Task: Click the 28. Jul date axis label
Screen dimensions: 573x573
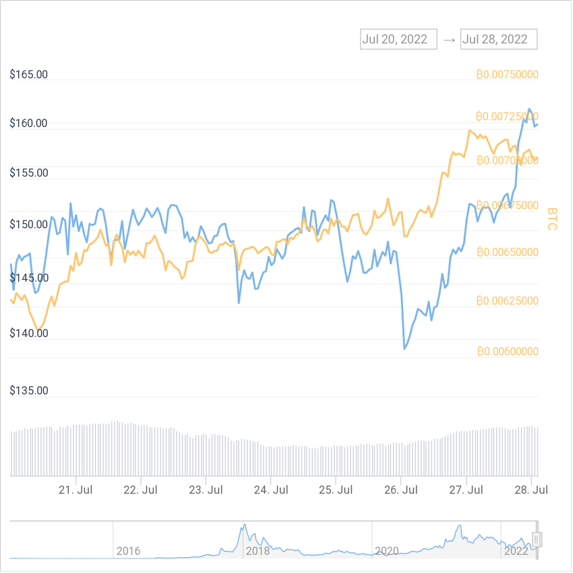Action: tap(530, 490)
